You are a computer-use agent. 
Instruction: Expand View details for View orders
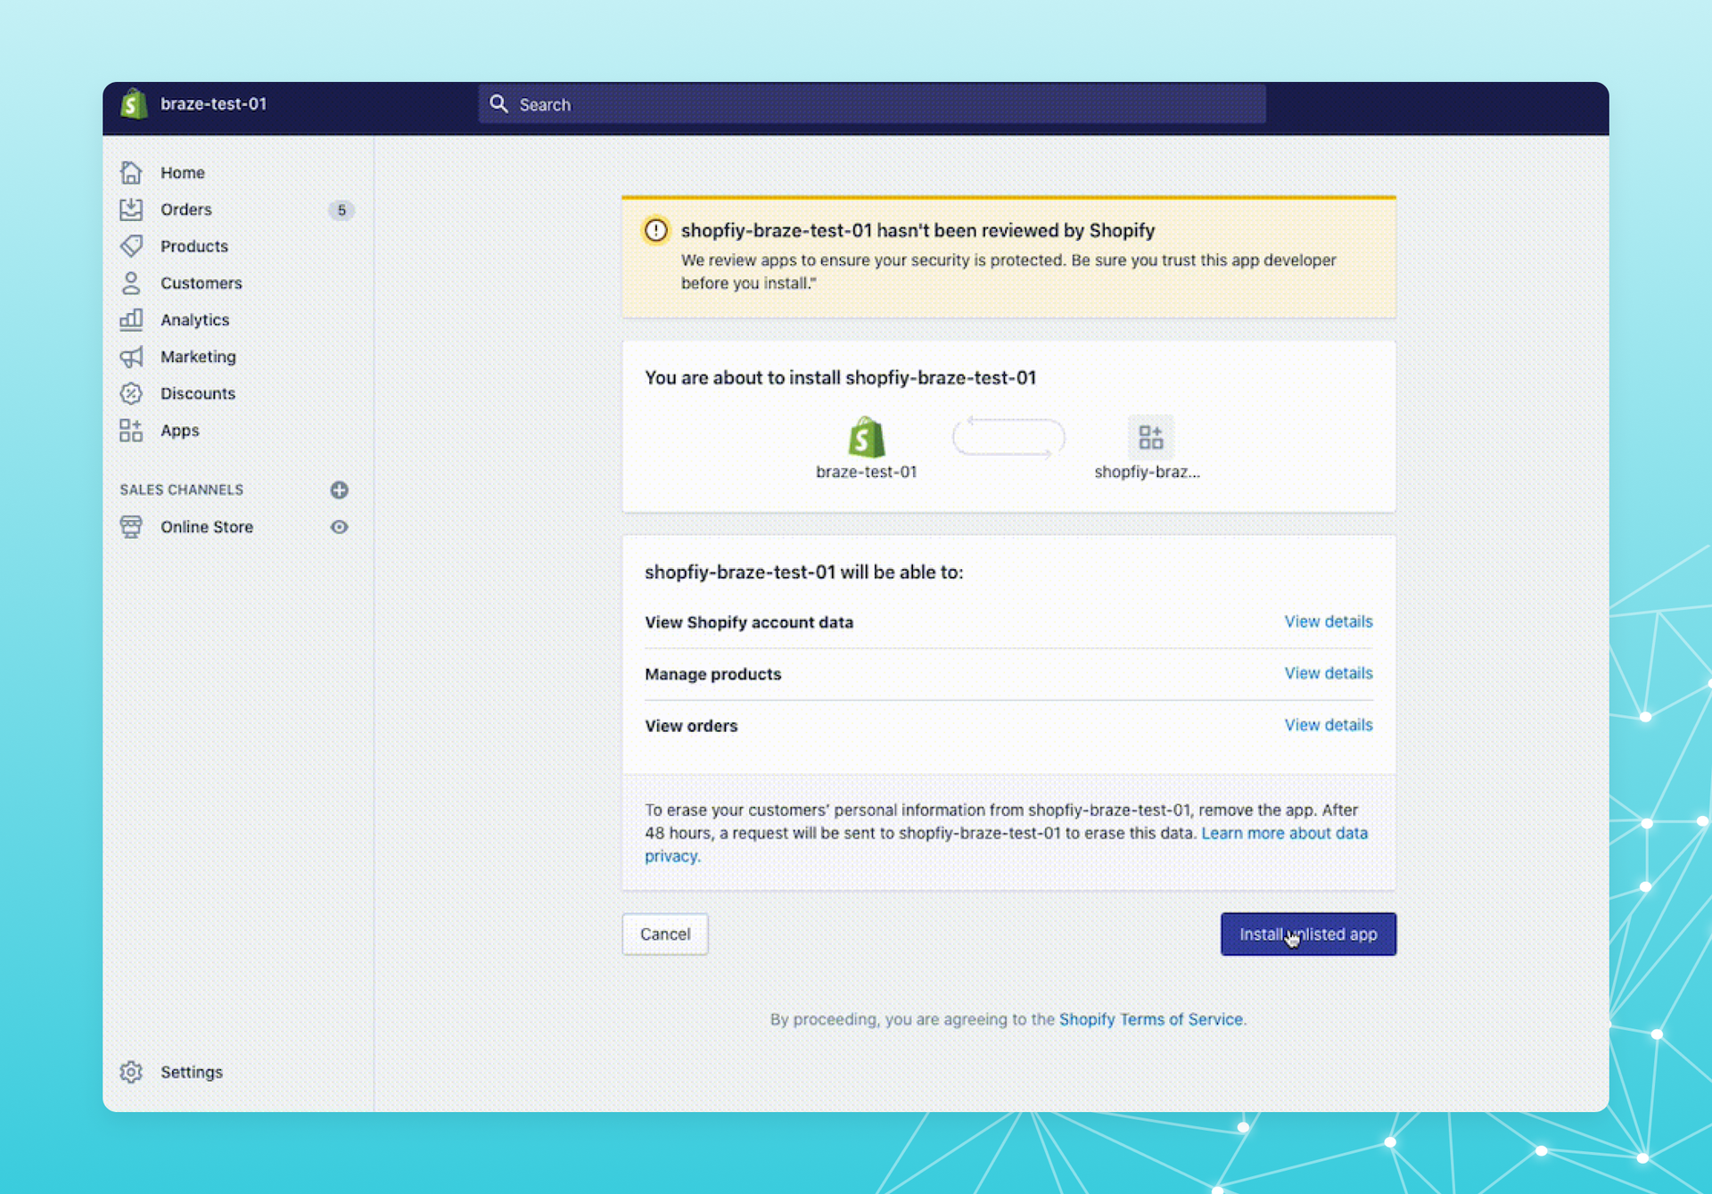pyautogui.click(x=1328, y=725)
